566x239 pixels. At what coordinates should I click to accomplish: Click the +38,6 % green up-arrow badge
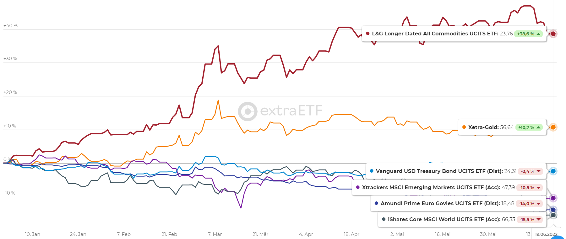528,34
